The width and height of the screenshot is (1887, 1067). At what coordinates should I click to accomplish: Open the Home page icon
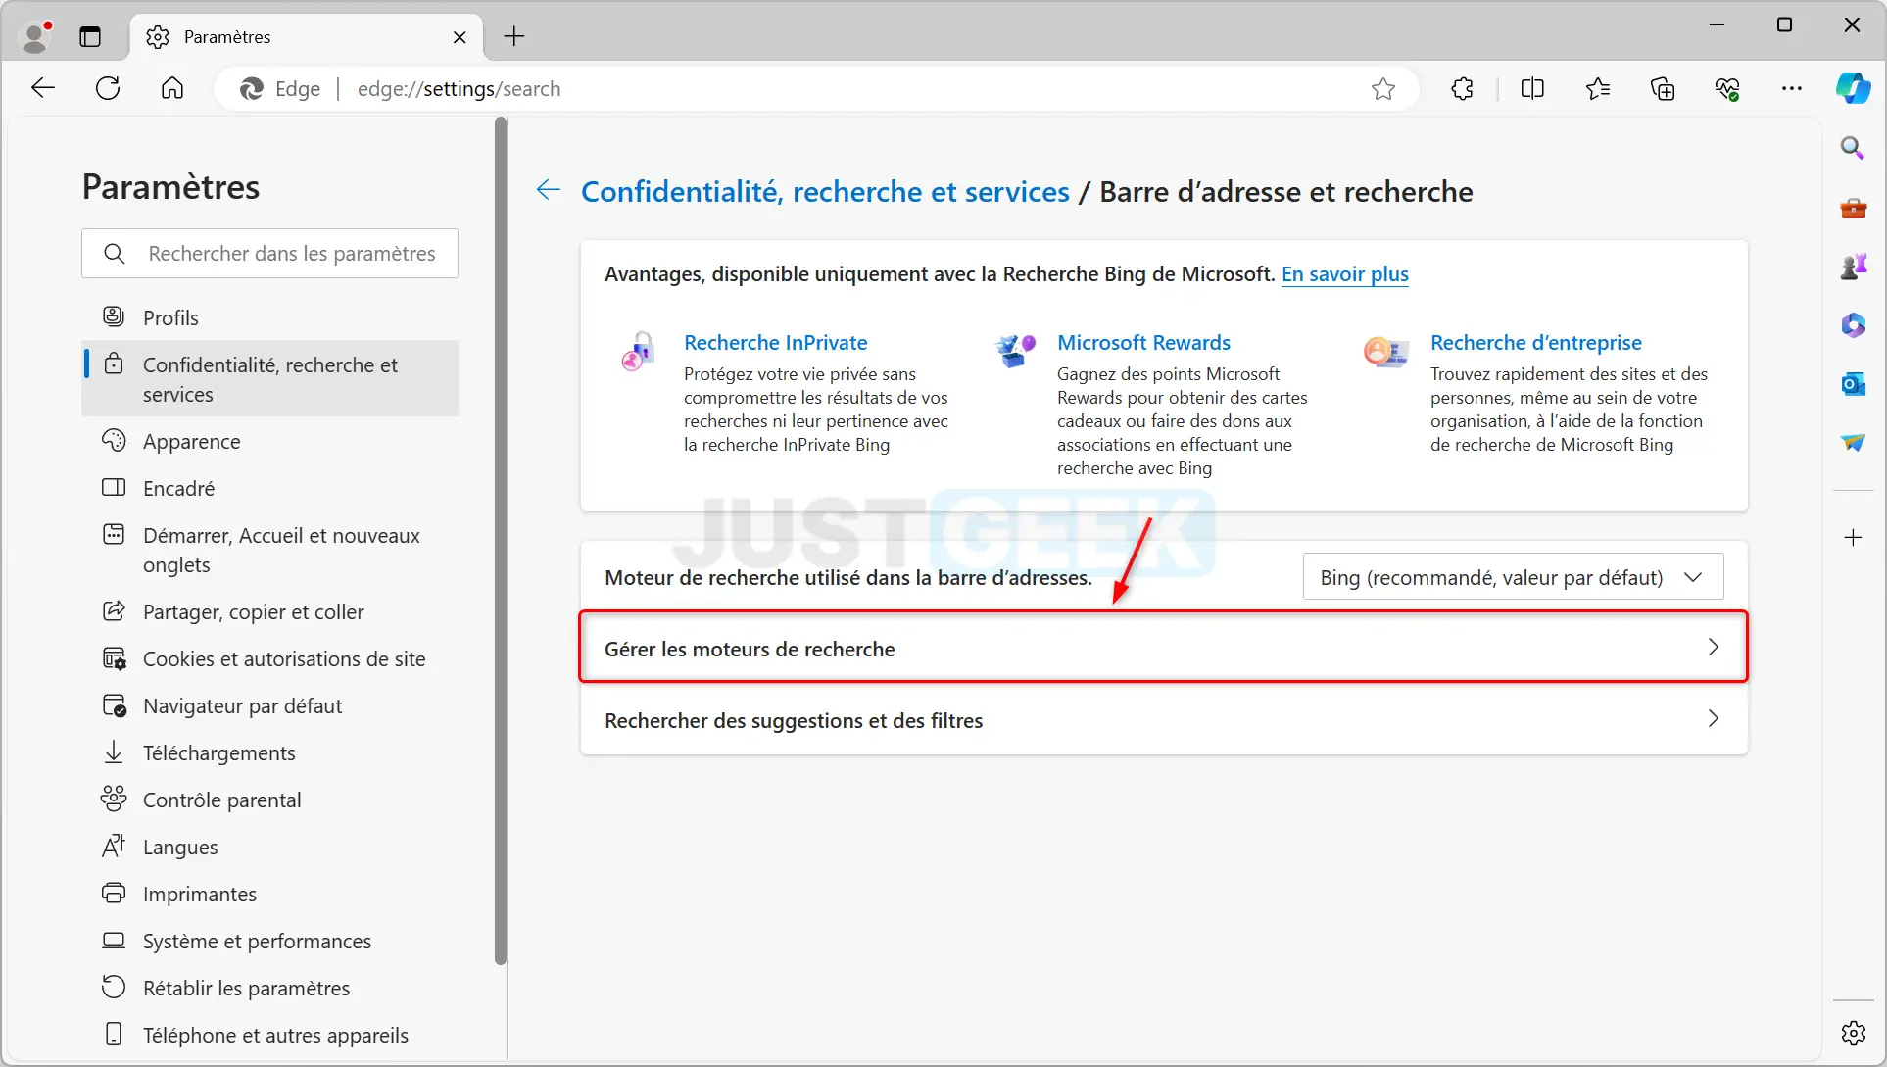pyautogui.click(x=172, y=88)
